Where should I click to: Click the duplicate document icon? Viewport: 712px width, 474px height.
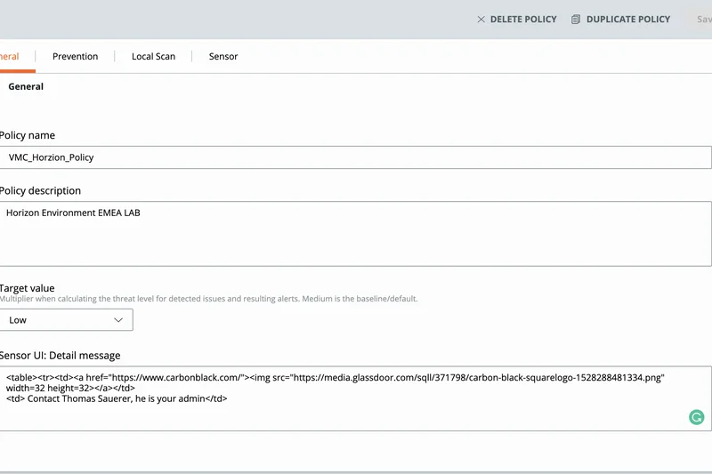coord(575,20)
